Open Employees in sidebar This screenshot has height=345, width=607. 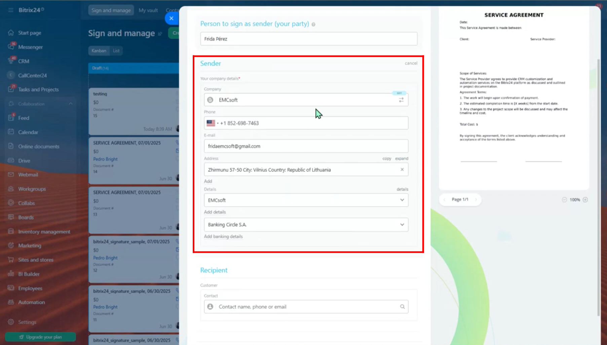pyautogui.click(x=30, y=289)
